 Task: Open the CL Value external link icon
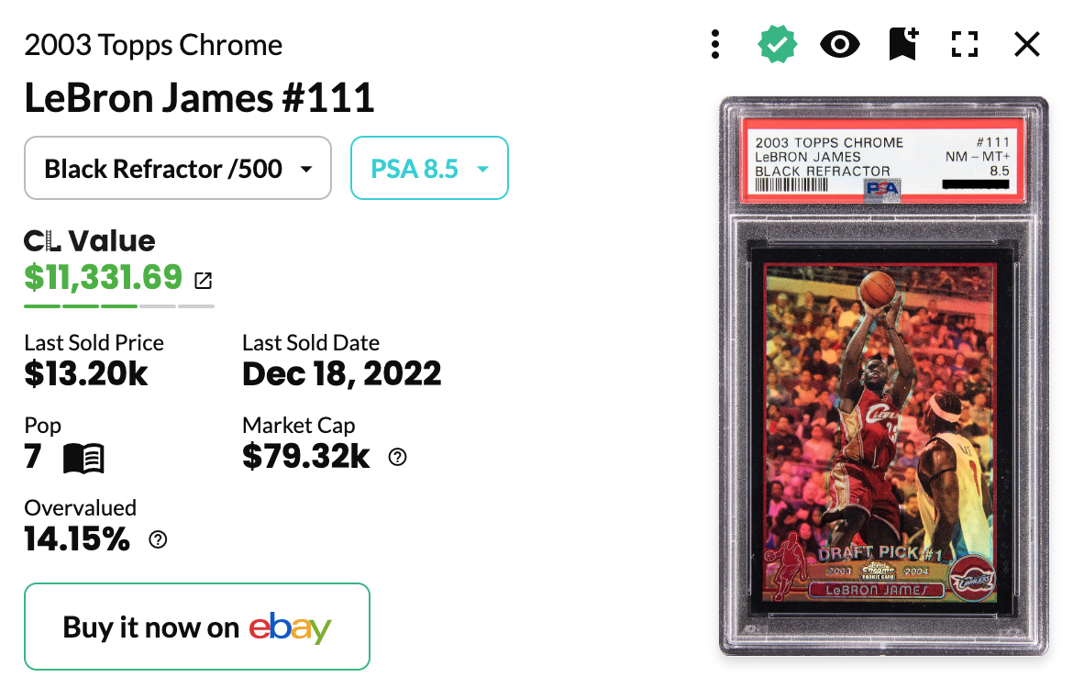pyautogui.click(x=204, y=280)
